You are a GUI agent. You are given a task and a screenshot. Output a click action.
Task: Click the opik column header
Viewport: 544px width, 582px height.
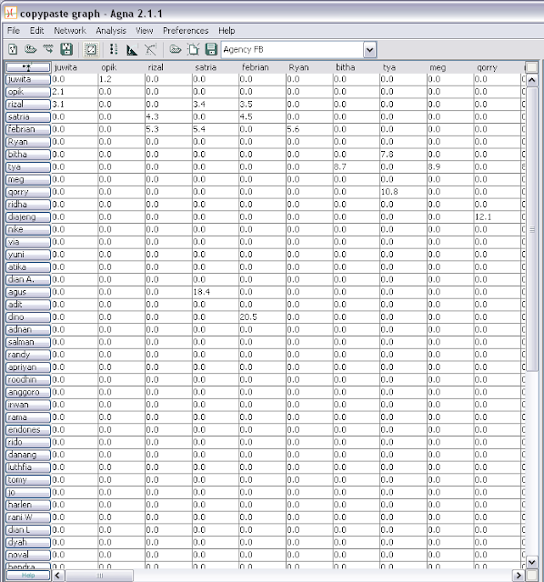pyautogui.click(x=109, y=67)
